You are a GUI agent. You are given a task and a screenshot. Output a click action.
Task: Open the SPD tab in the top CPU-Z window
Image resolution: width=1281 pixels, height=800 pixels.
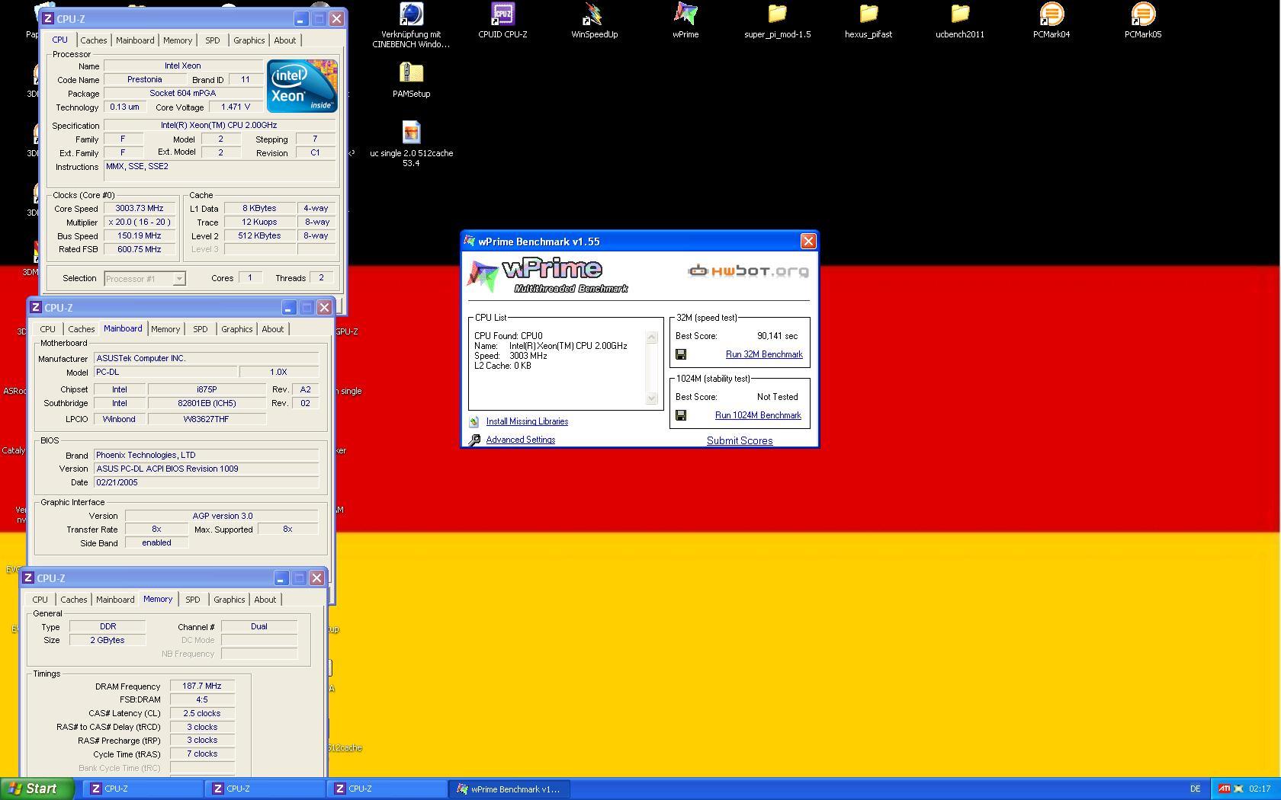coord(213,40)
